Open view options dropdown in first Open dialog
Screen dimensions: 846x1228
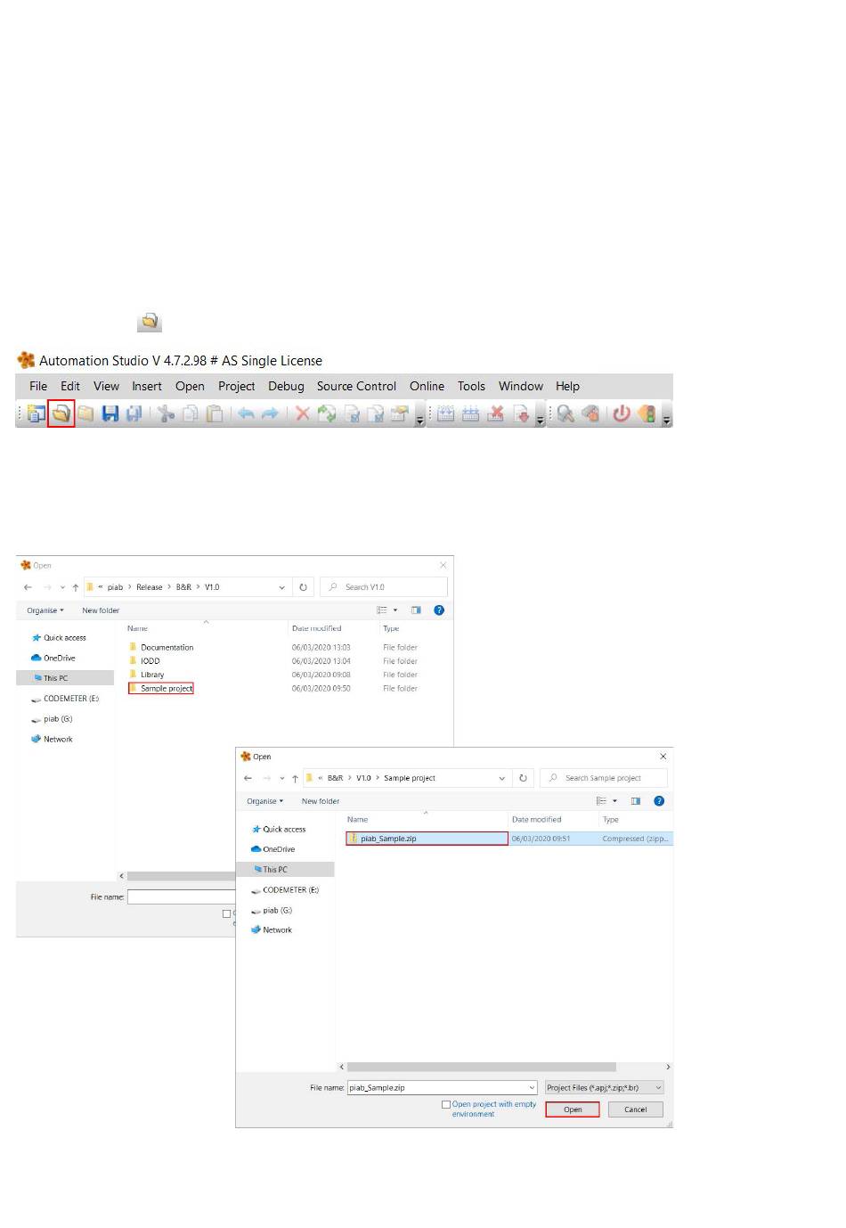(x=395, y=610)
